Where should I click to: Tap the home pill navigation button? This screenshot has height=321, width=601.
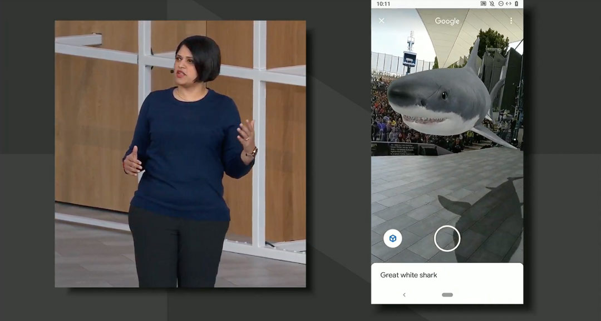(x=447, y=295)
